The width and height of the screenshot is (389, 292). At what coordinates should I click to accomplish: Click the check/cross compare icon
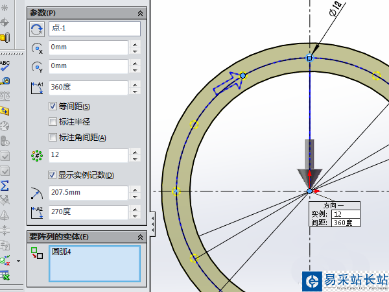(5, 260)
